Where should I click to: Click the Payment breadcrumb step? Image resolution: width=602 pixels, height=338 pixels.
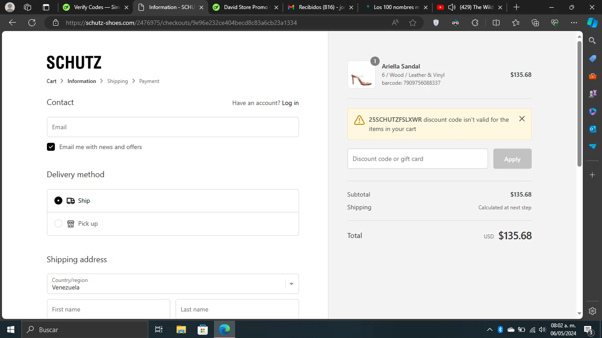click(149, 81)
